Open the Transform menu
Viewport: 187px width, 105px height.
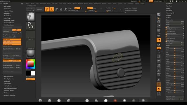(x=130, y=3)
